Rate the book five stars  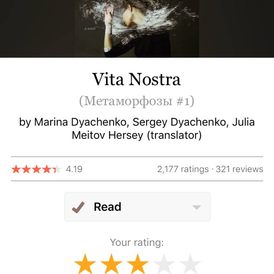[x=190, y=264]
